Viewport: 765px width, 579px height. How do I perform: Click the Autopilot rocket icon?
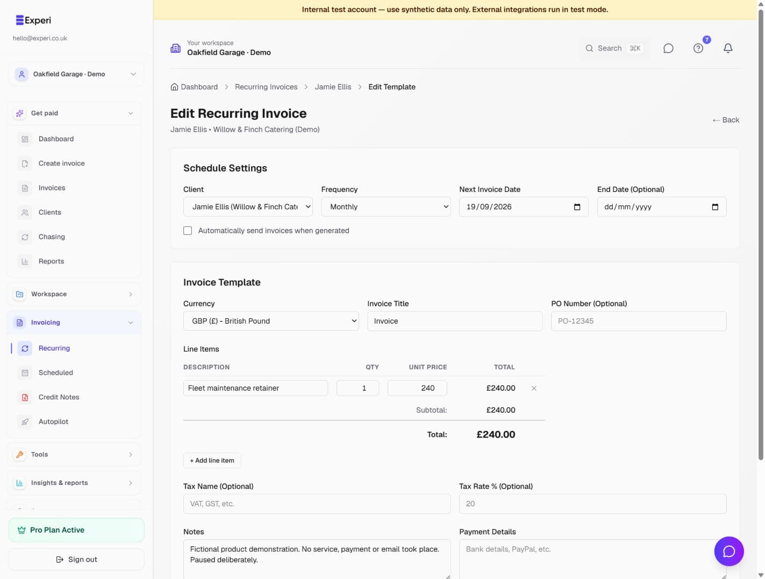[25, 422]
